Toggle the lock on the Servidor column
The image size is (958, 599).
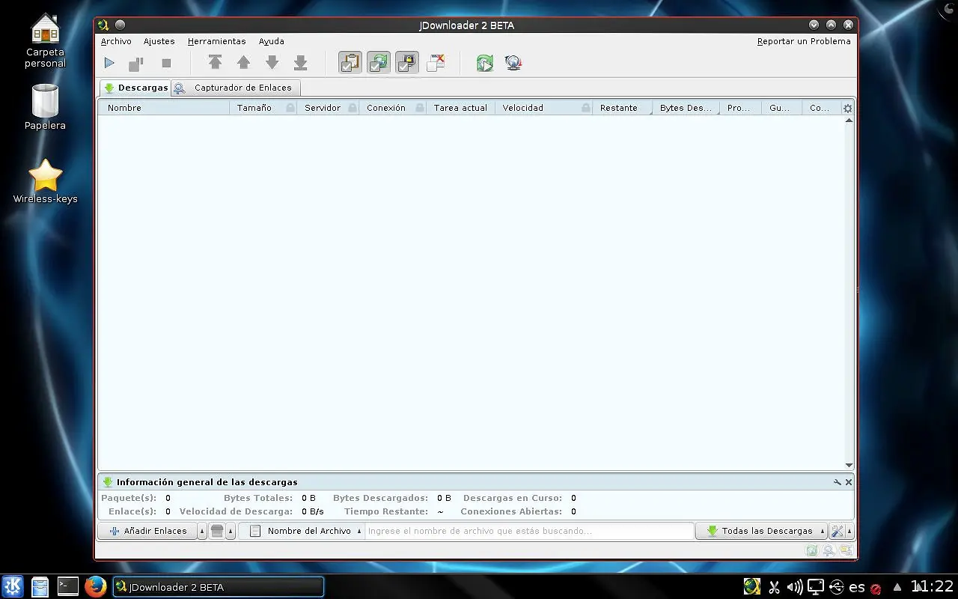(353, 108)
